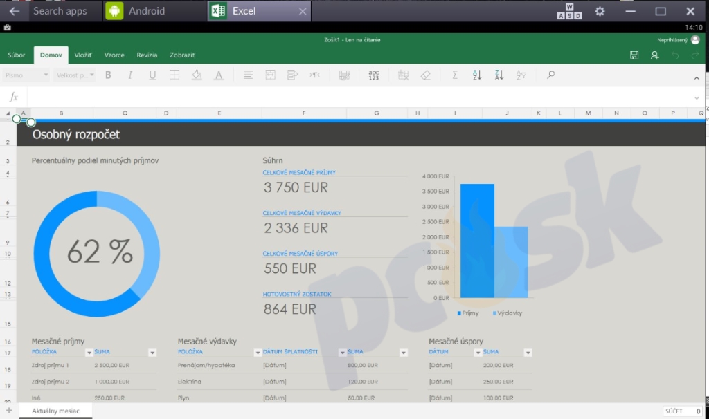This screenshot has height=419, width=709.
Task: Click the save icon in header
Action: (x=634, y=55)
